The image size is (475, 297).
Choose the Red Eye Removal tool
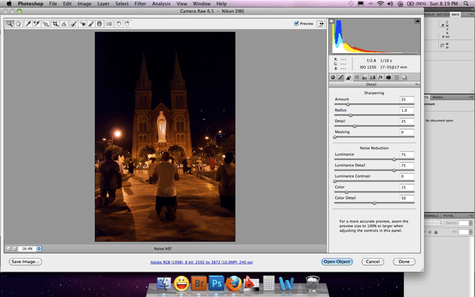click(x=82, y=24)
